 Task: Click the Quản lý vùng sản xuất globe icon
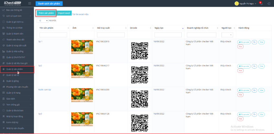pos(4,45)
